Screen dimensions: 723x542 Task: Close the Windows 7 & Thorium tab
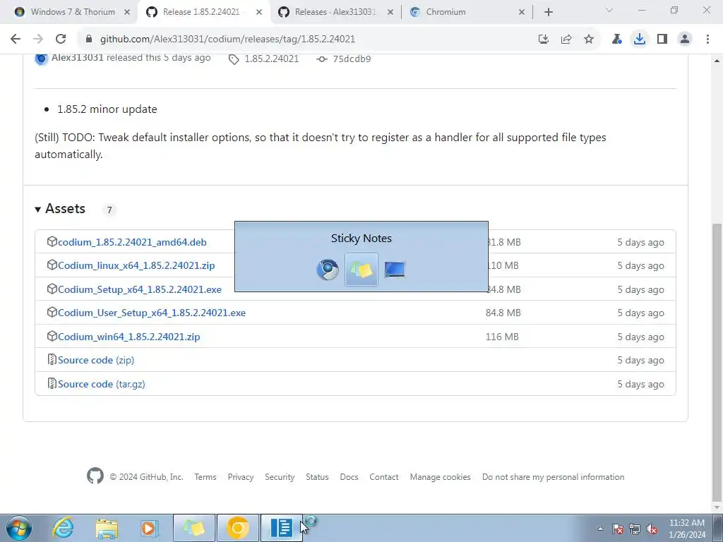point(127,12)
